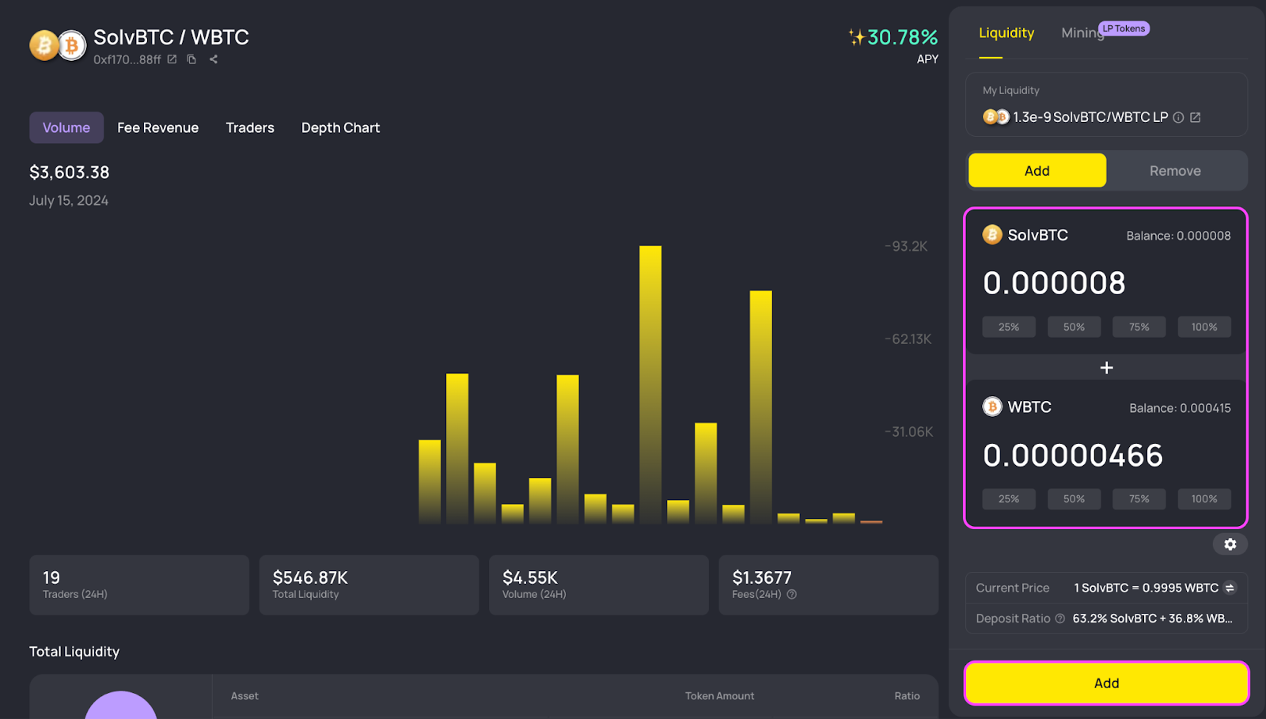Toggle the Add liquidity mode

(1037, 171)
